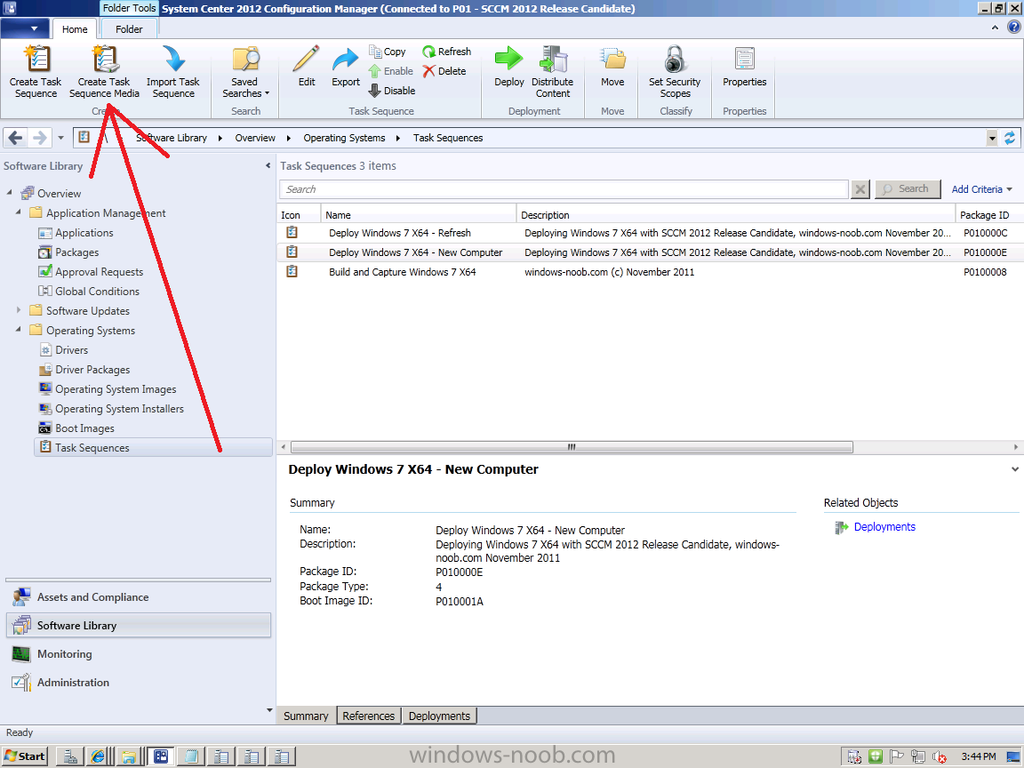
Task: Open the address bar dropdown arrow
Action: 992,138
